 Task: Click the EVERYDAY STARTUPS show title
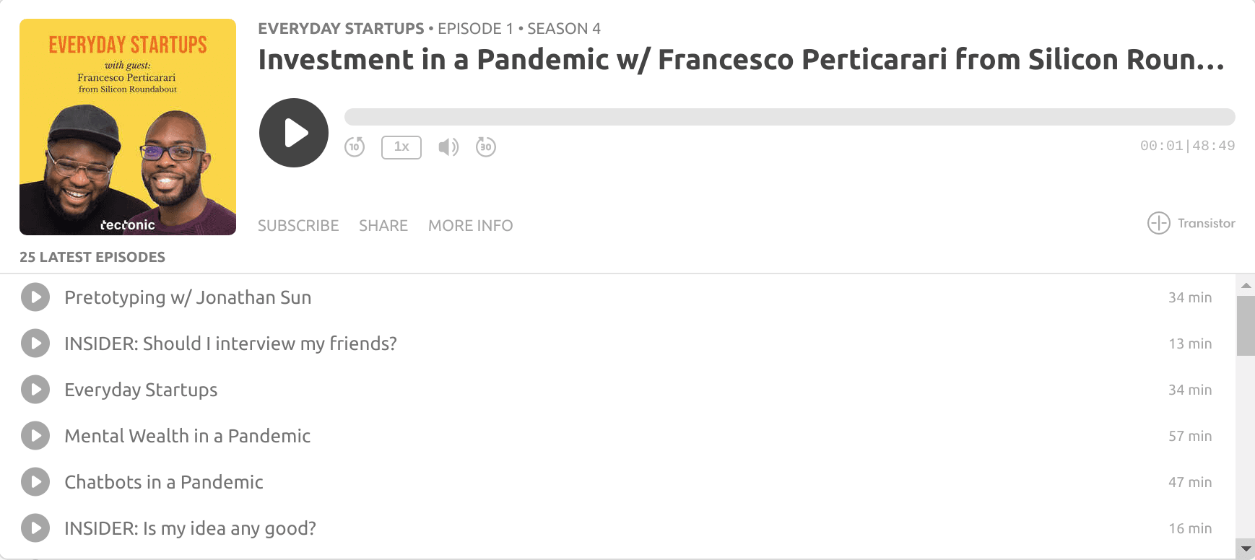340,28
